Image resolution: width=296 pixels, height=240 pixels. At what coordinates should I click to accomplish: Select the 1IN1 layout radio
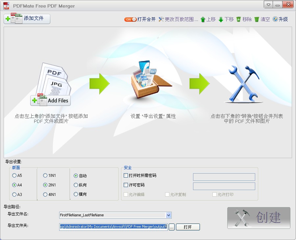pos(45,176)
